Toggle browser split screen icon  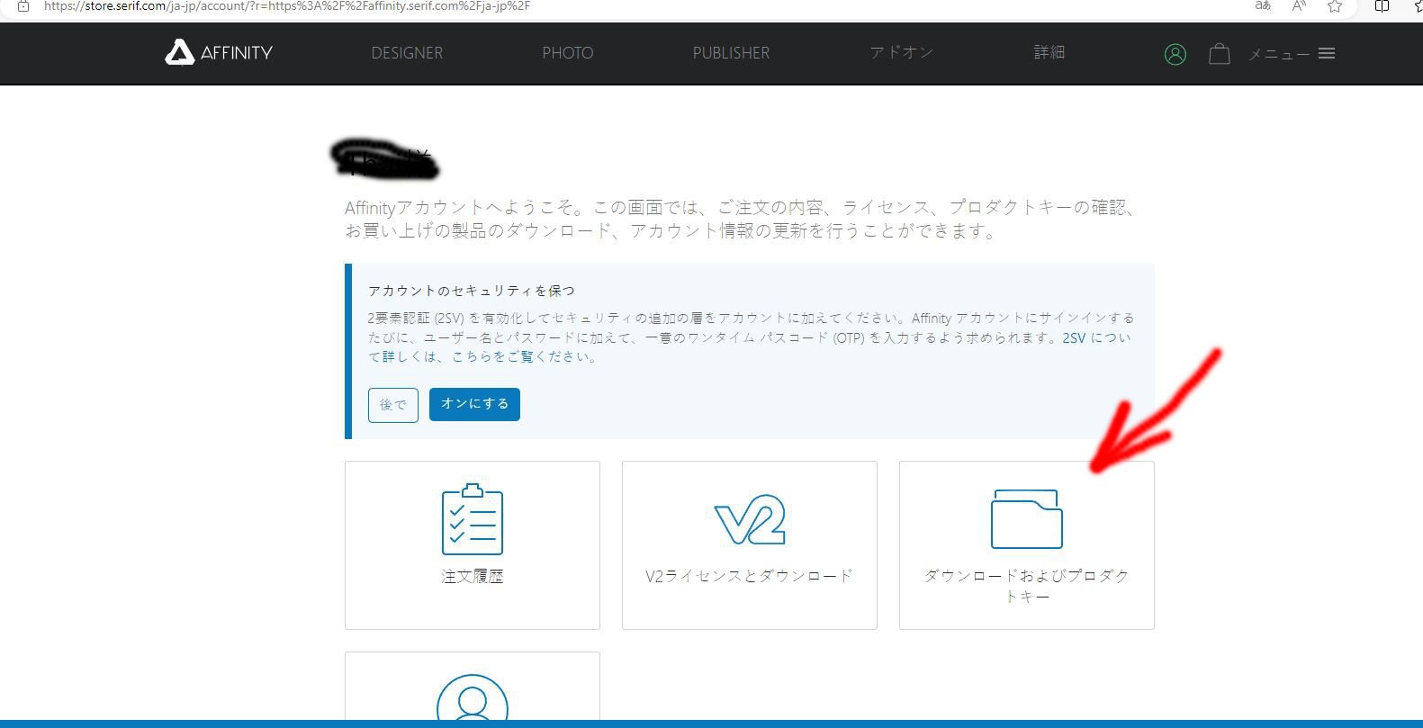pos(1382,6)
